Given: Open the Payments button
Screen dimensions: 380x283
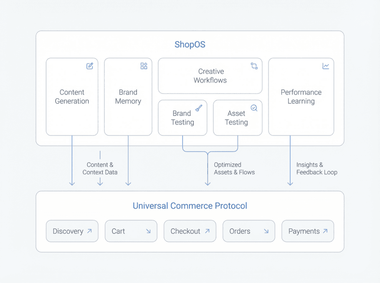Looking at the screenshot, I should pos(308,231).
